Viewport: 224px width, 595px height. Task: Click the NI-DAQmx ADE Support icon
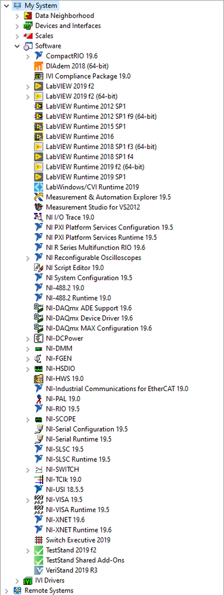coord(39,308)
